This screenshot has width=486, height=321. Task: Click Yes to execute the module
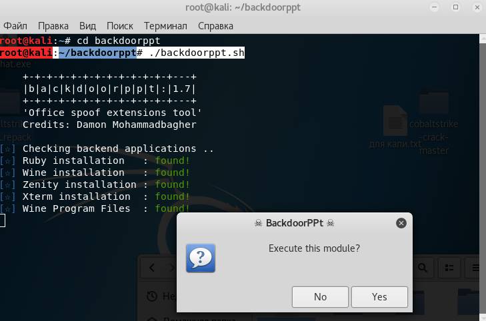[x=379, y=297]
